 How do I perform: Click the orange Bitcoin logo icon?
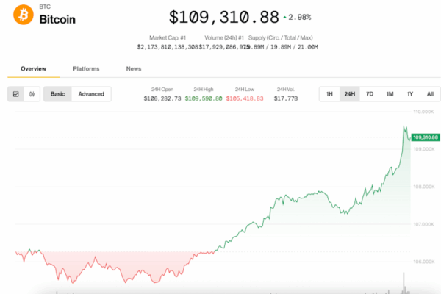(x=24, y=15)
